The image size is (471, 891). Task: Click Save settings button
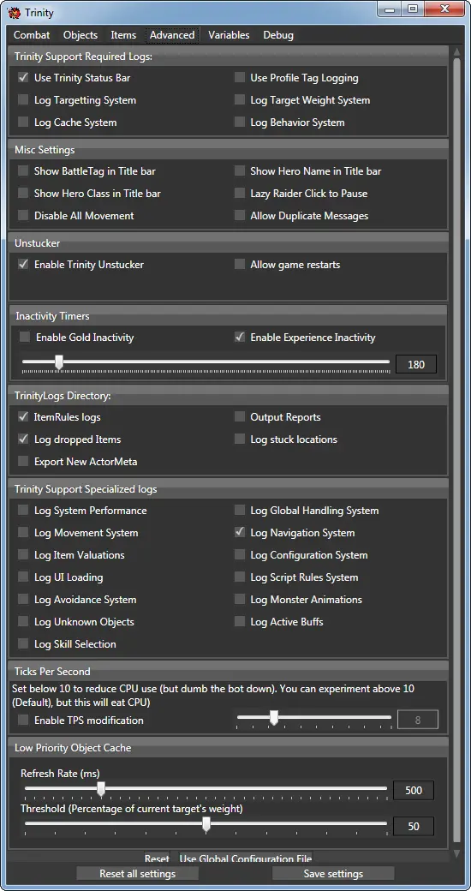(333, 873)
